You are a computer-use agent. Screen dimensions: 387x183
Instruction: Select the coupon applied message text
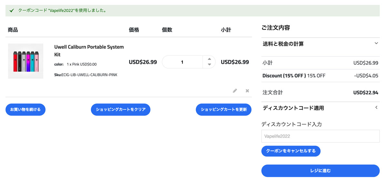coord(62,10)
